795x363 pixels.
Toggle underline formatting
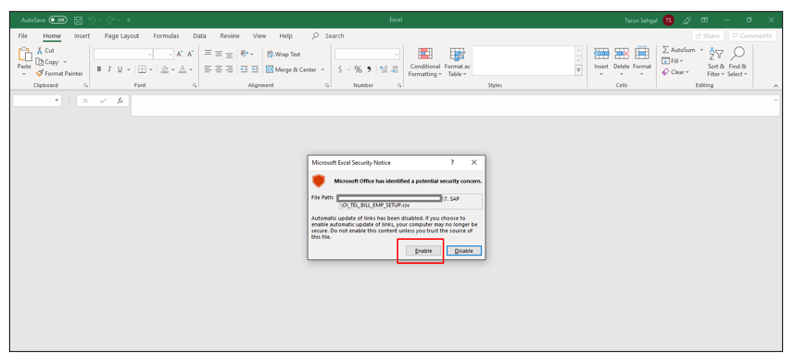[x=120, y=69]
